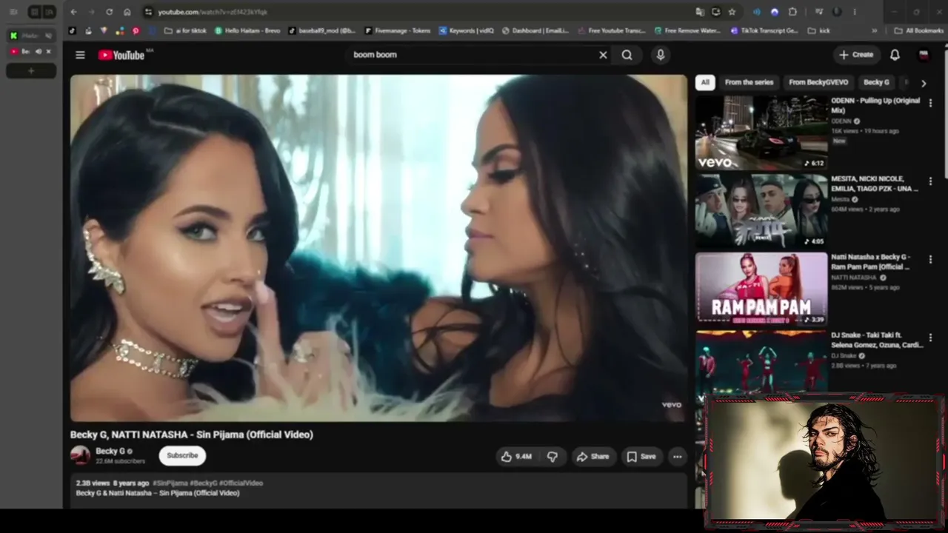The height and width of the screenshot is (533, 948).
Task: Open more actions for the video
Action: 677,457
